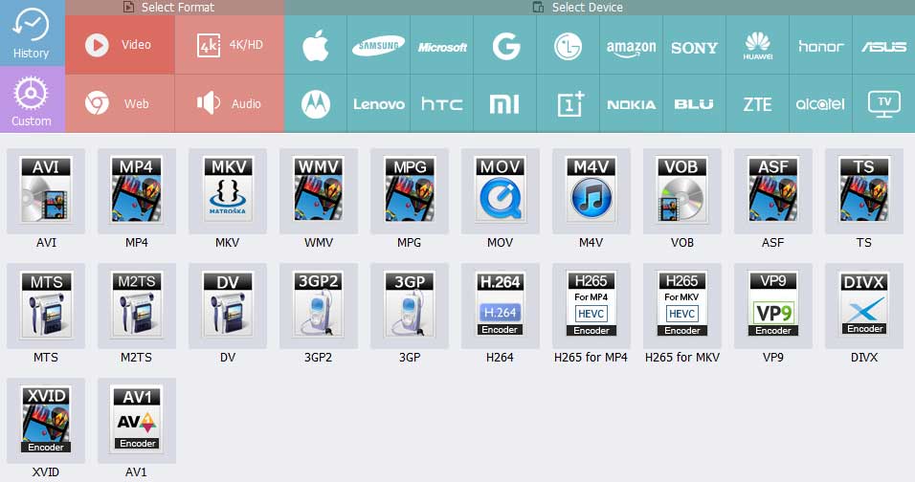Select the HTC device category
Viewport: 915px width, 482px height.
click(x=442, y=103)
